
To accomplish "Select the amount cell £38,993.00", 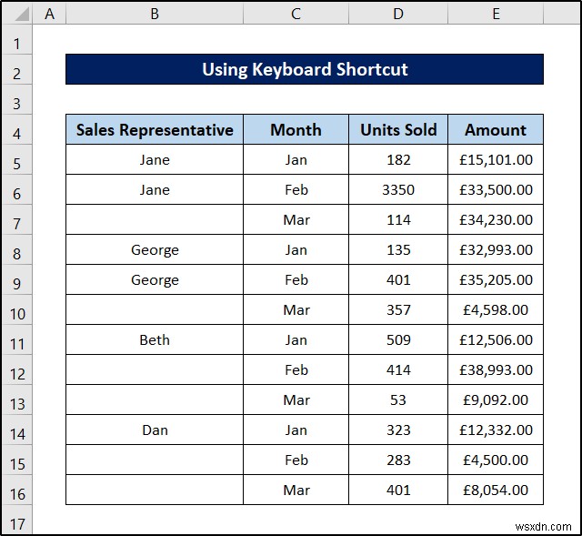I will pos(496,370).
